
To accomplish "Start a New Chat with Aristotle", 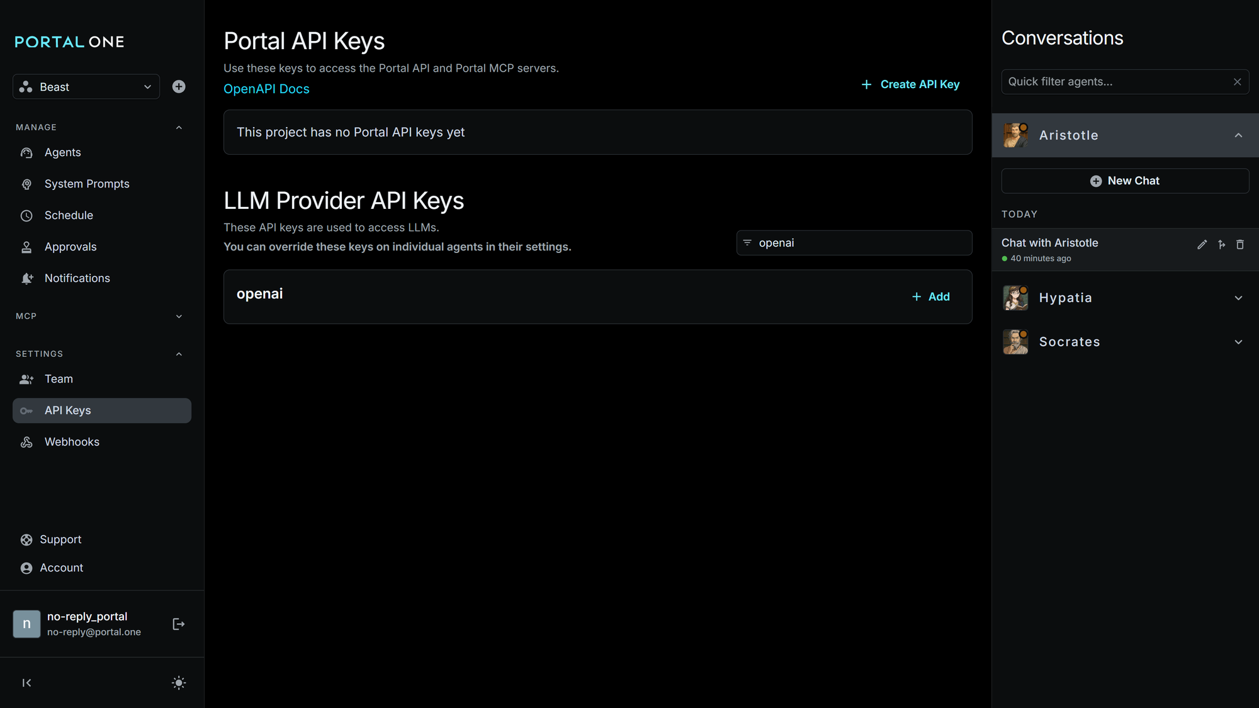I will click(x=1125, y=181).
